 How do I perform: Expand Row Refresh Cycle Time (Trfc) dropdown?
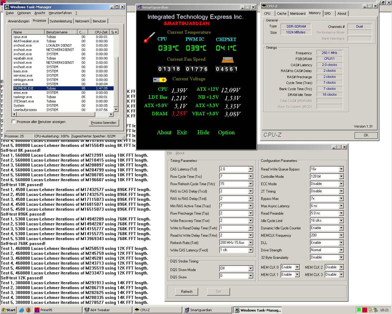251,184
